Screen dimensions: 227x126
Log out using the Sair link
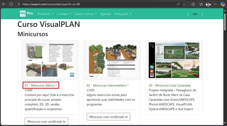pos(195,14)
